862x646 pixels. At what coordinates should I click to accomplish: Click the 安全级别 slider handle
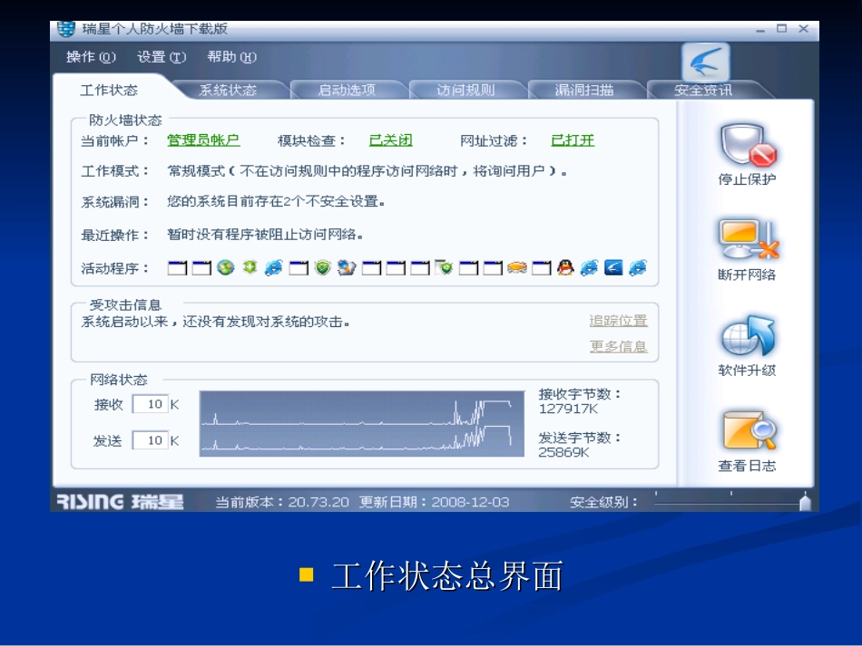[806, 502]
